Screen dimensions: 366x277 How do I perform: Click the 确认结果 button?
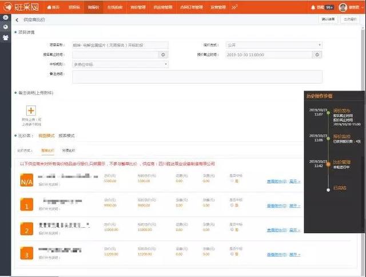click(328, 19)
